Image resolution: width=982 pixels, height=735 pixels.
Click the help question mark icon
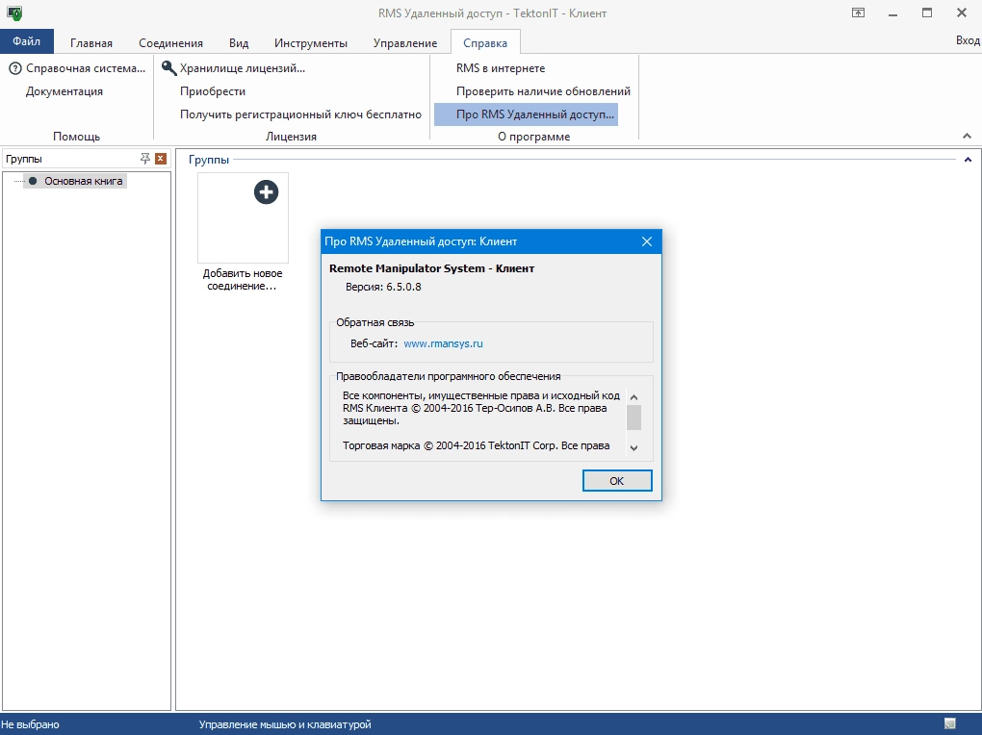[15, 68]
